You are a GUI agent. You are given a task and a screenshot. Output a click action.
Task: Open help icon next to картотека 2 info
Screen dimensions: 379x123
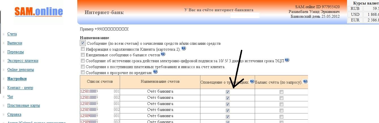[x=183, y=48]
